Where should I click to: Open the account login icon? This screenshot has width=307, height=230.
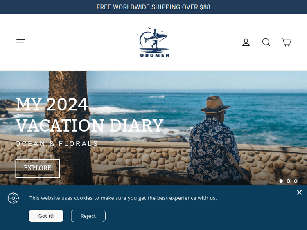(x=246, y=42)
